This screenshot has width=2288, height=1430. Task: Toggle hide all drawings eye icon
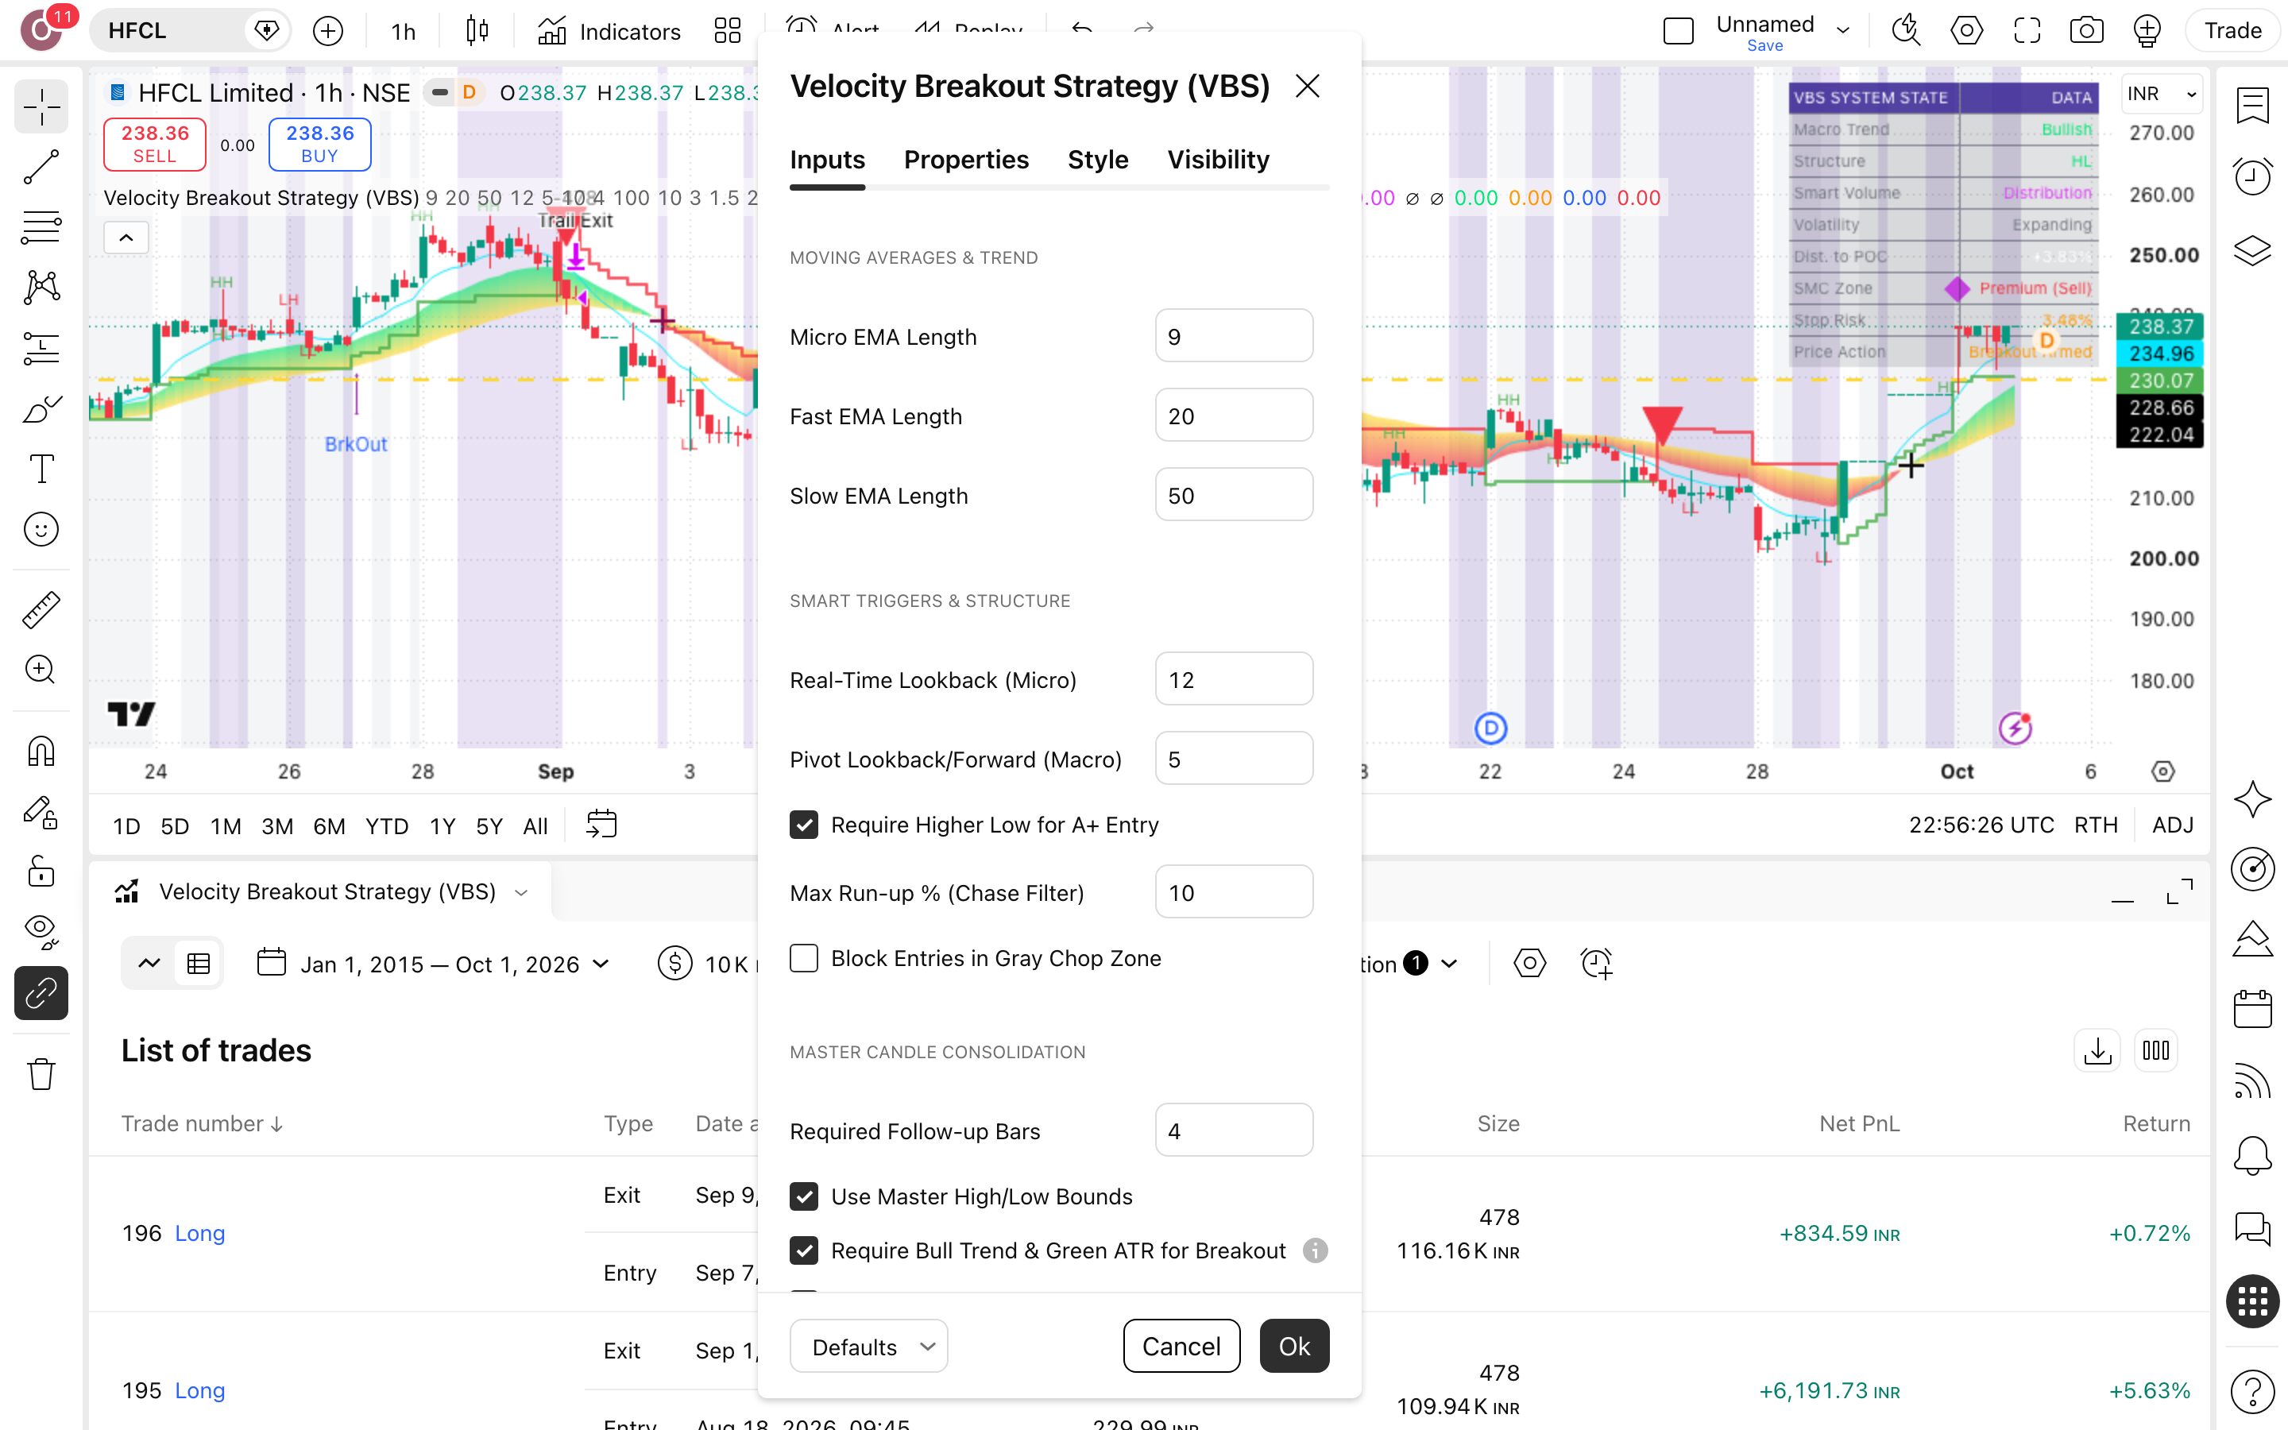pos(41,933)
